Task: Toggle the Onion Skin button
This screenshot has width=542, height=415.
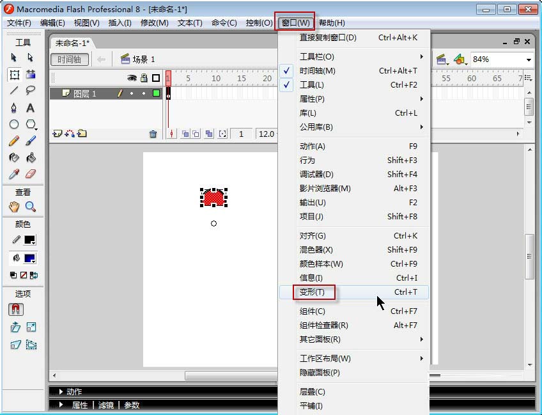Action: [185, 134]
